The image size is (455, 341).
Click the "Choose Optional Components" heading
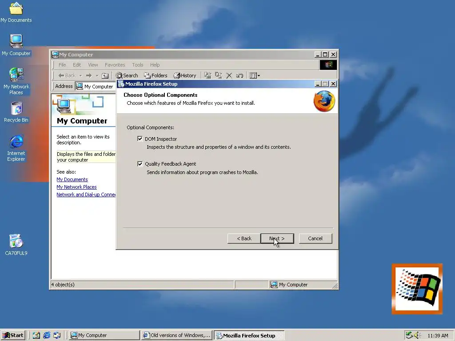160,95
